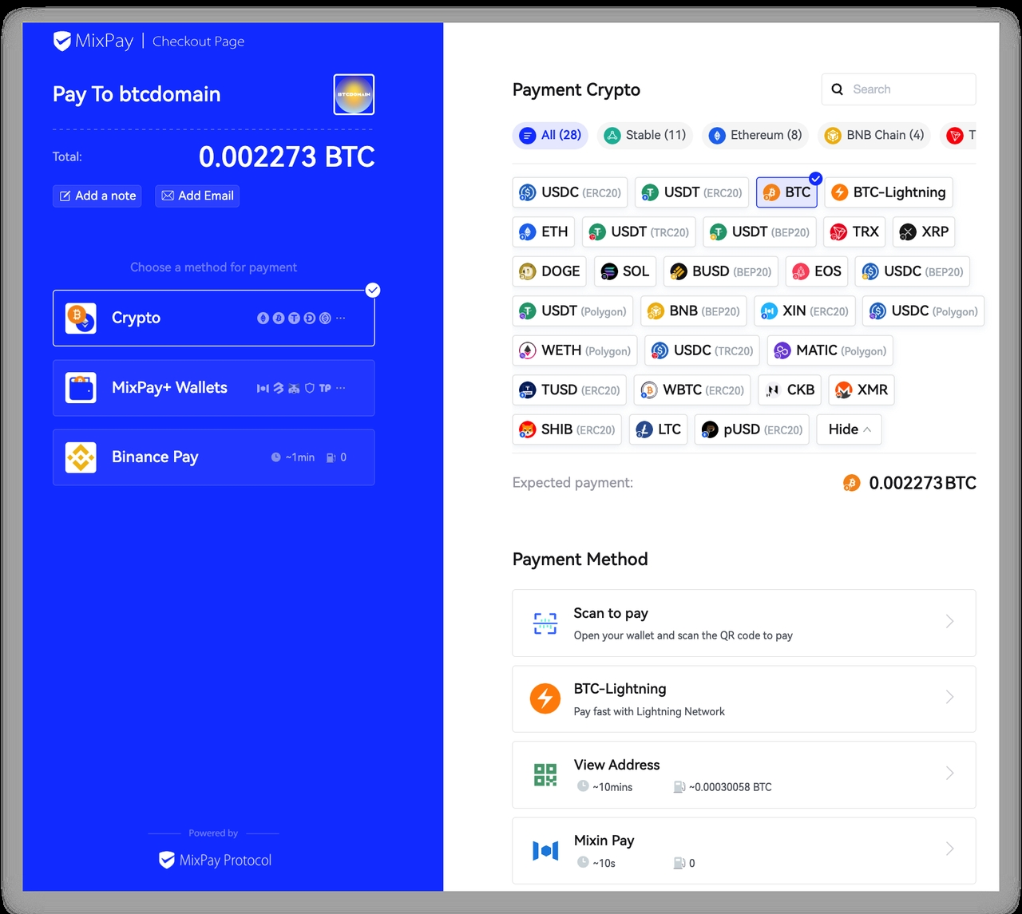1022x914 pixels.
Task: Switch to the Ethereum (8) filter tab
Action: 755,135
